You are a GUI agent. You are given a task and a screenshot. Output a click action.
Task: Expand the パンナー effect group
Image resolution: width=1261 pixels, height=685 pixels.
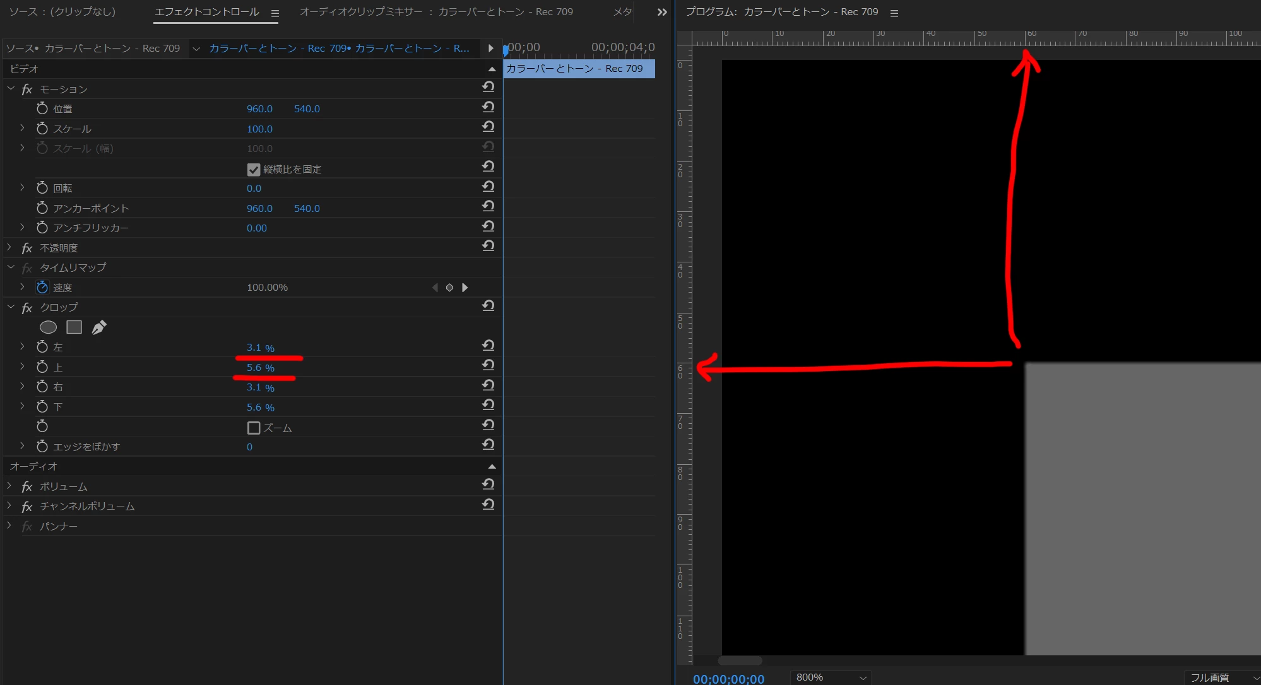(x=9, y=526)
